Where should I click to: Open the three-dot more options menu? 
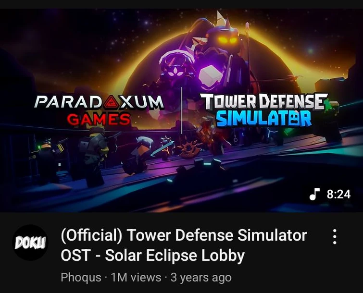pyautogui.click(x=335, y=237)
